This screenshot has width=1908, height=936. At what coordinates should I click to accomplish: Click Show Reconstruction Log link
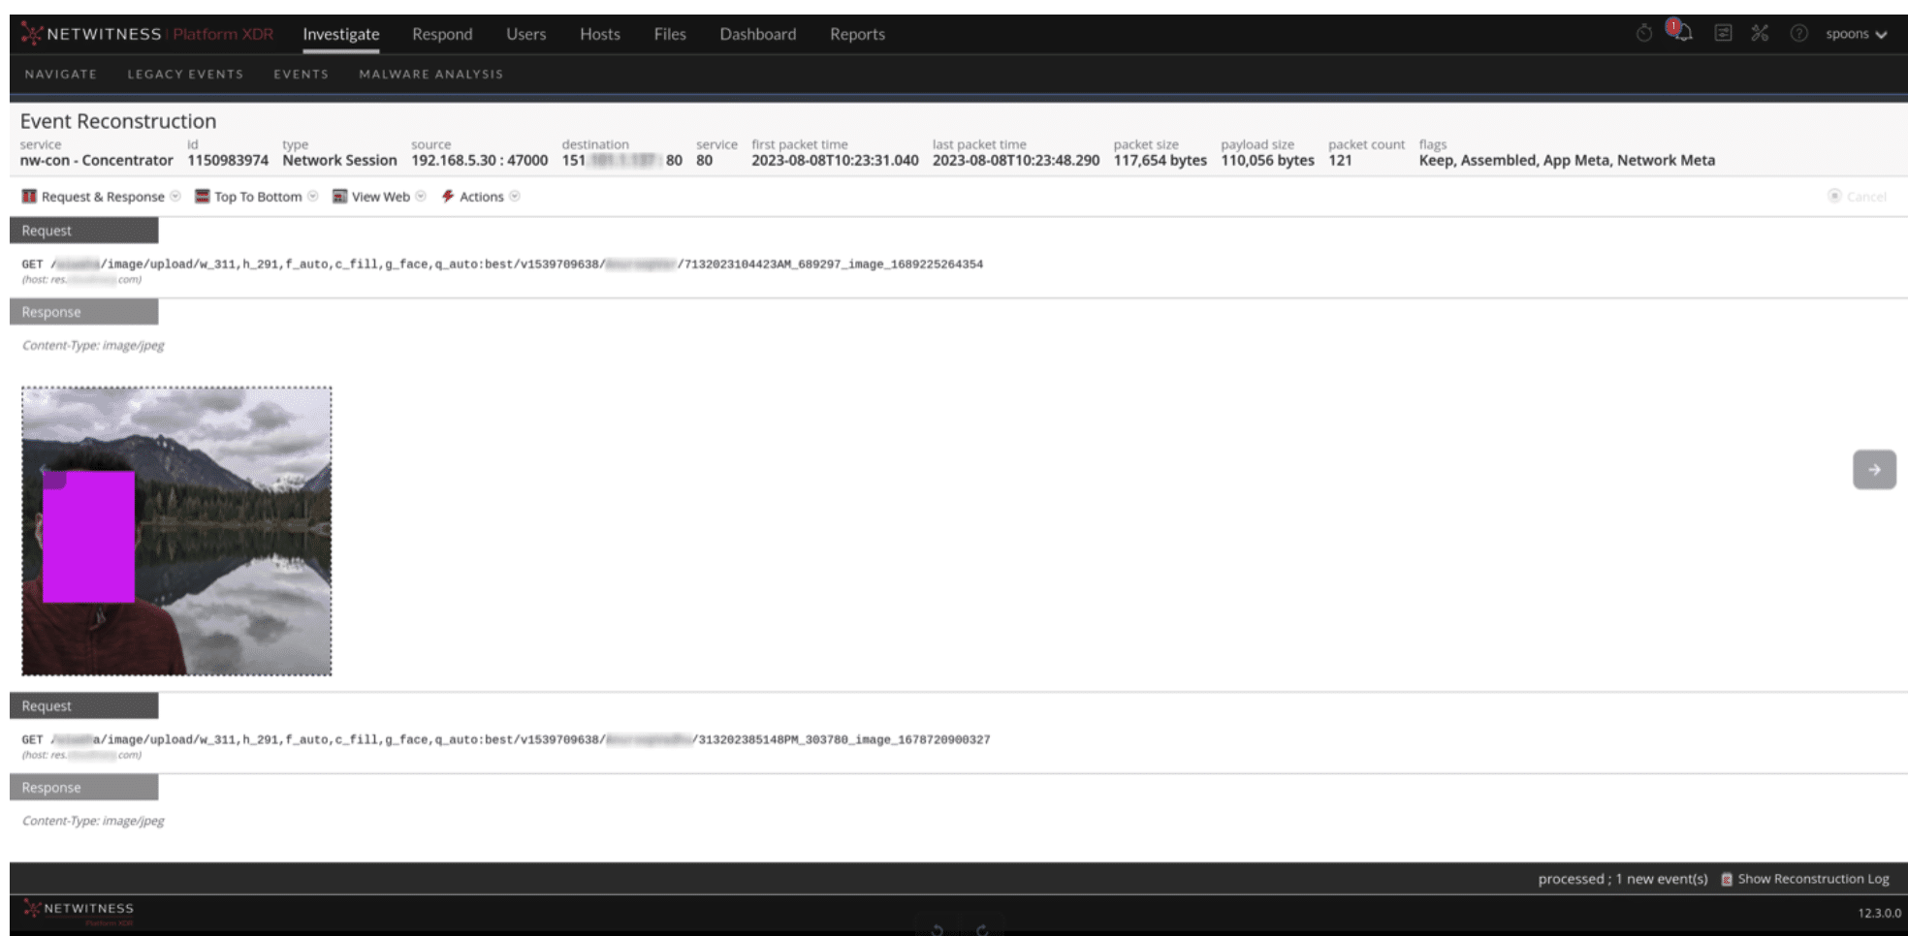(1812, 879)
